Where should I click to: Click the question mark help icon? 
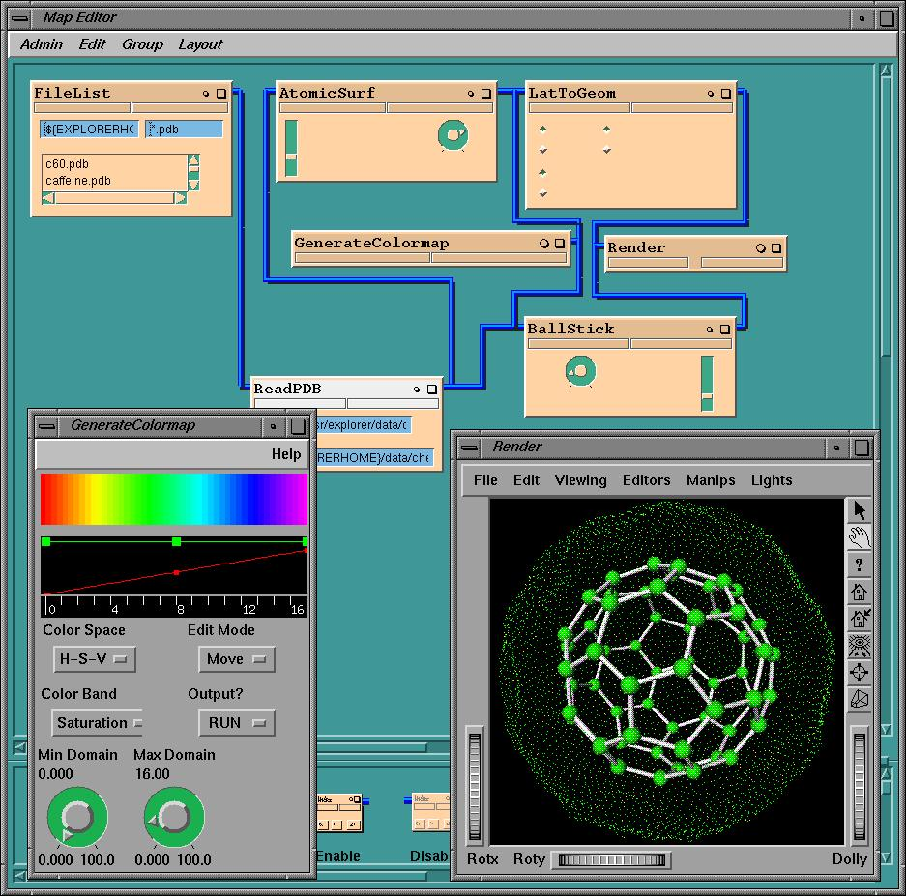pyautogui.click(x=859, y=564)
